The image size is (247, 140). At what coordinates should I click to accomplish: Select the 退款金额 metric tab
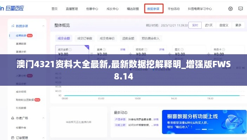point(128,38)
